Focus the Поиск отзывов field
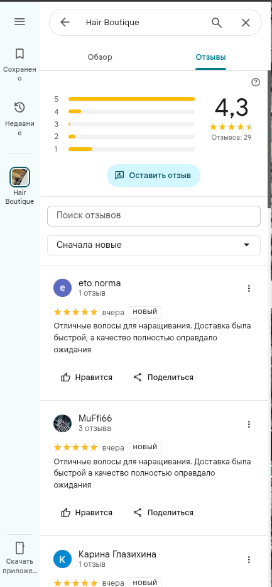 pyautogui.click(x=153, y=216)
